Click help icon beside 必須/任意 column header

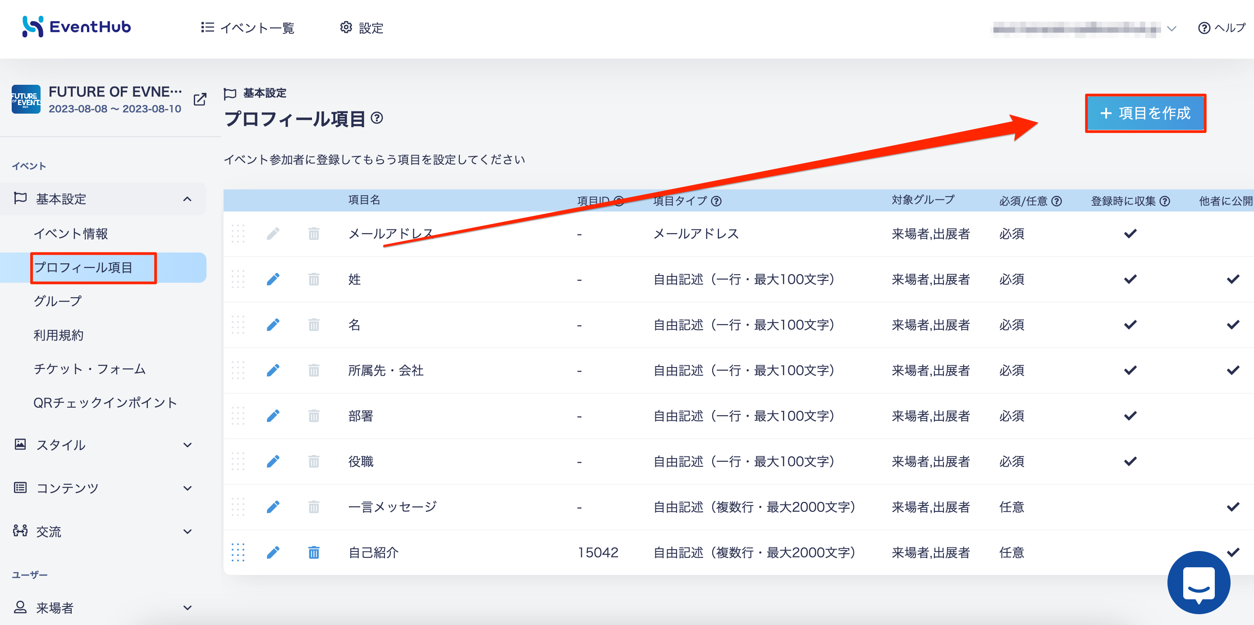click(x=1057, y=201)
